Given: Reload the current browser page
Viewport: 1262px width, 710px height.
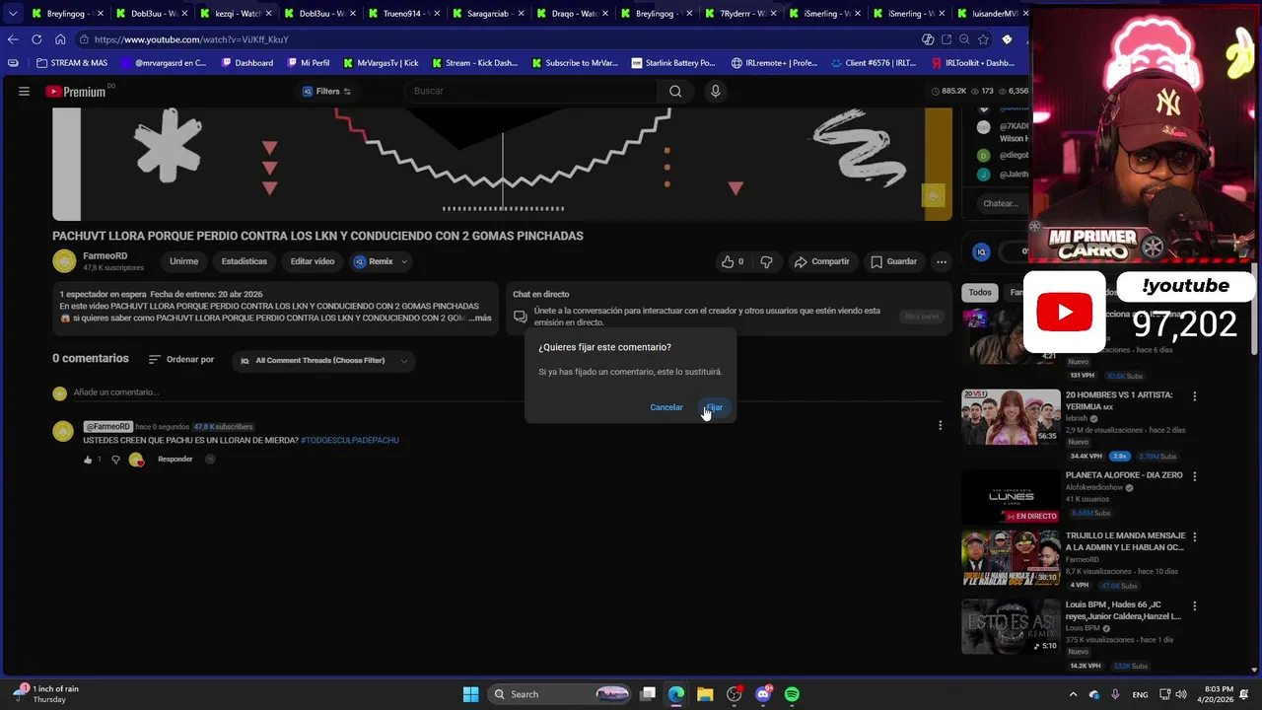Looking at the screenshot, I should [x=36, y=39].
